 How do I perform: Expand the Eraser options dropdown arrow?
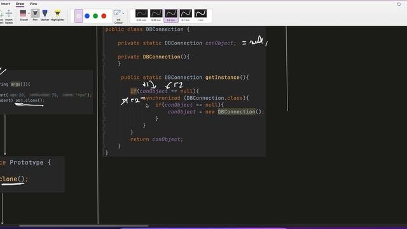[x=29, y=13]
